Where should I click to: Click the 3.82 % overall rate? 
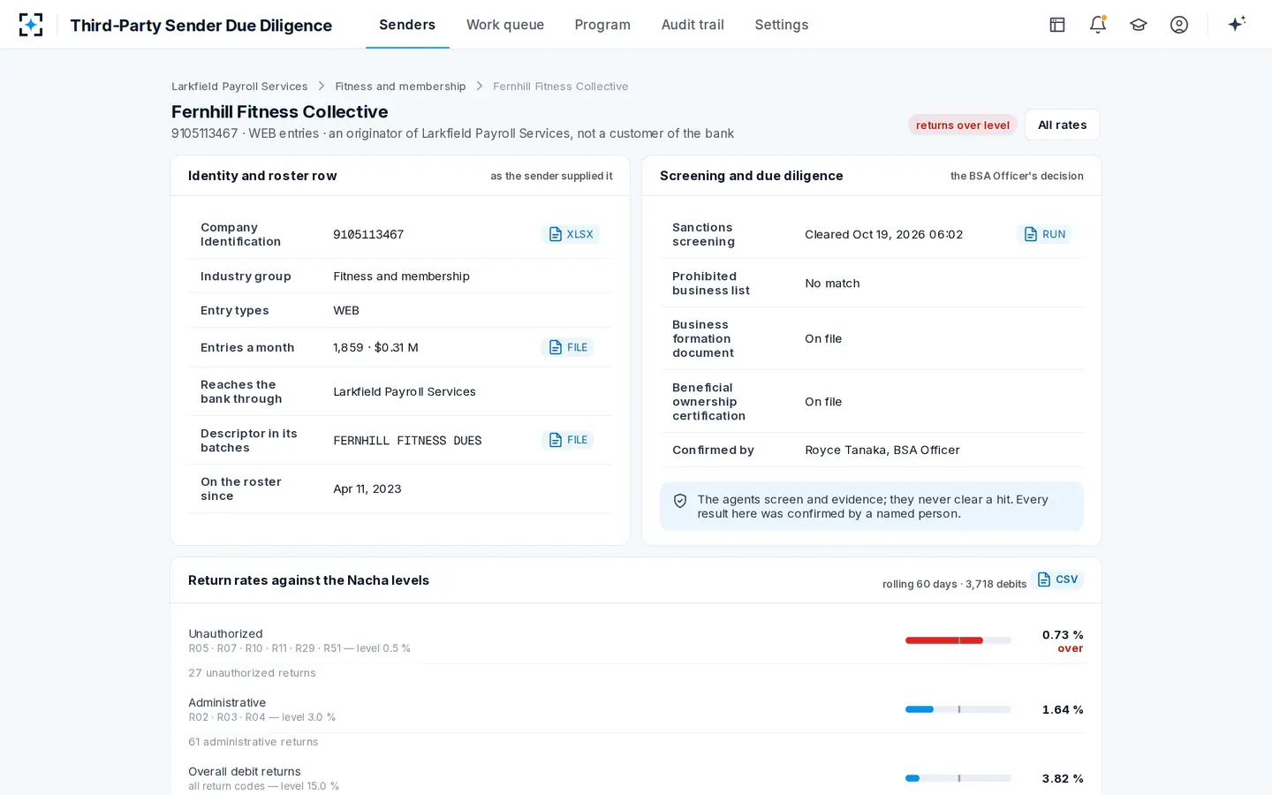pyautogui.click(x=1063, y=779)
